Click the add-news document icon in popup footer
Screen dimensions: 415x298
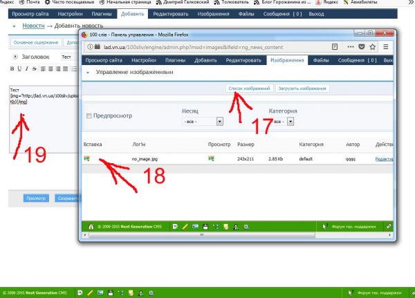tap(175, 227)
